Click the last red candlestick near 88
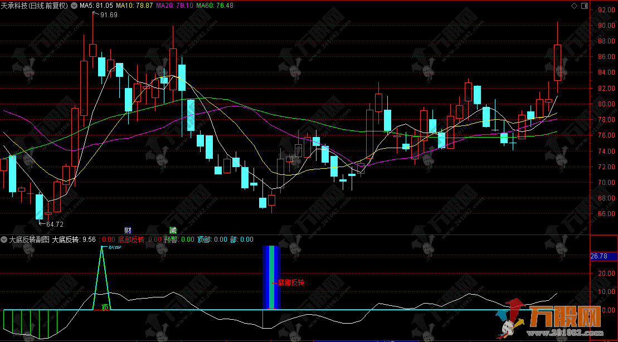Viewport: 618px width, 342px height. tap(557, 62)
